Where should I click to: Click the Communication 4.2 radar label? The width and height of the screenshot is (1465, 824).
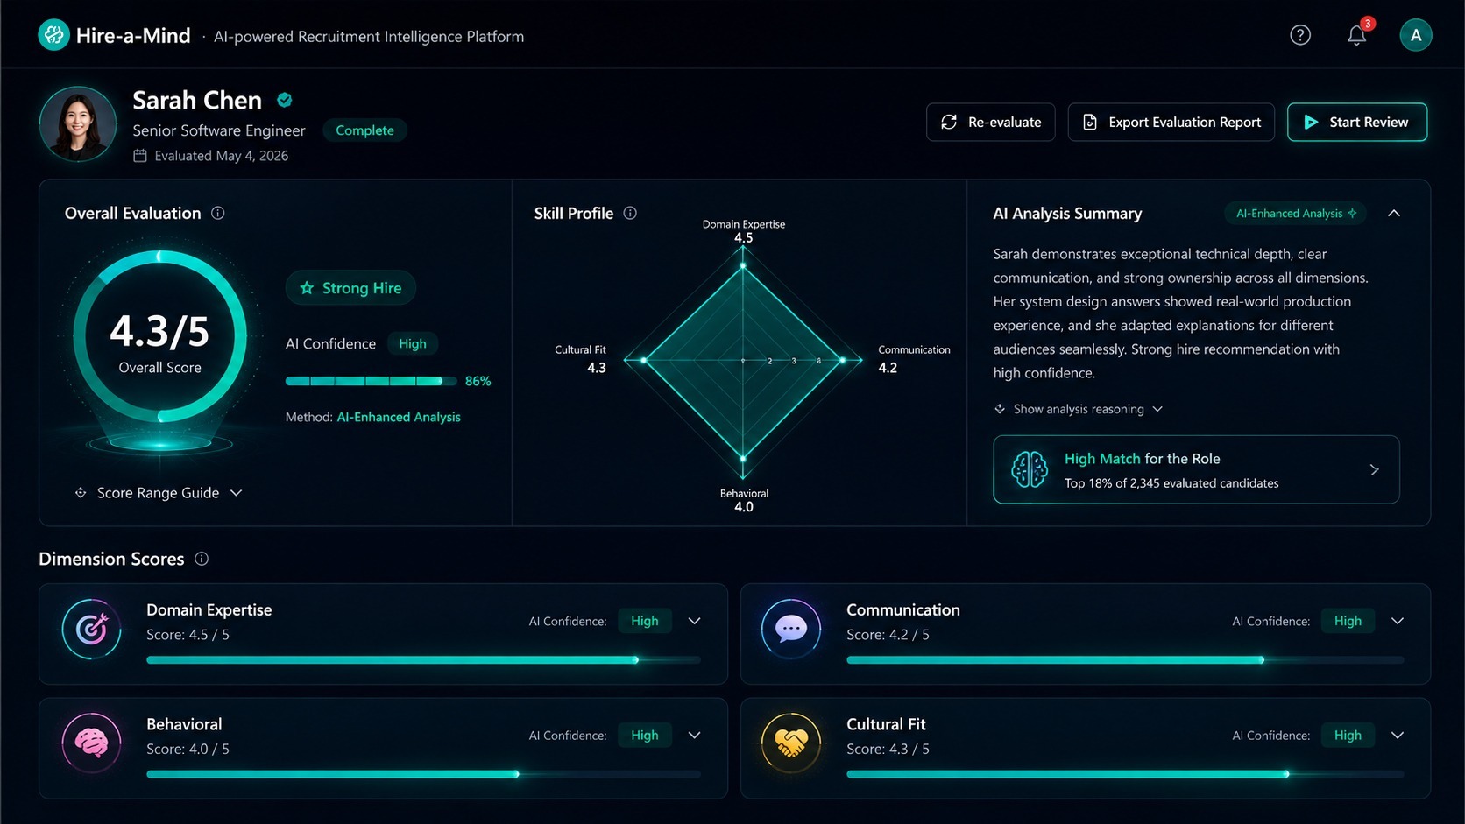[x=914, y=358]
